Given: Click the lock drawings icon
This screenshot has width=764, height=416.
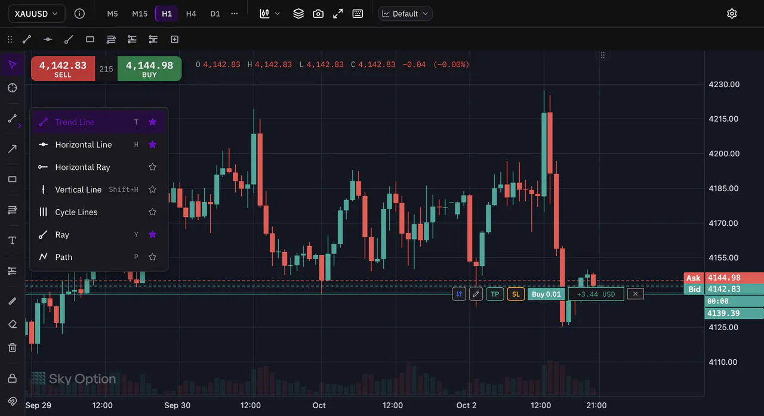Looking at the screenshot, I should tap(13, 378).
